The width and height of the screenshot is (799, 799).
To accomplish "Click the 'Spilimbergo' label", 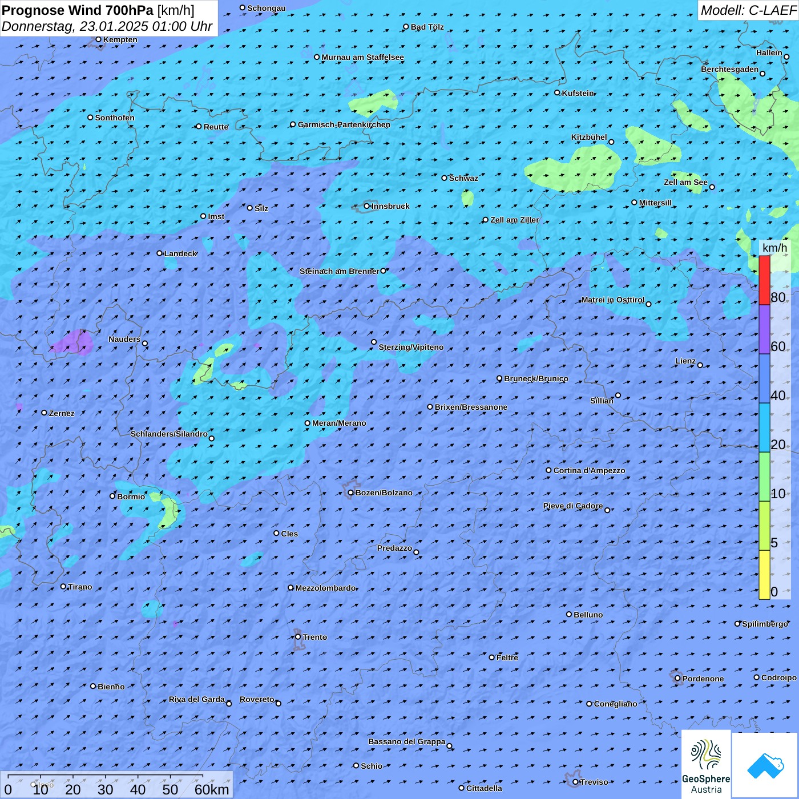I will (765, 624).
